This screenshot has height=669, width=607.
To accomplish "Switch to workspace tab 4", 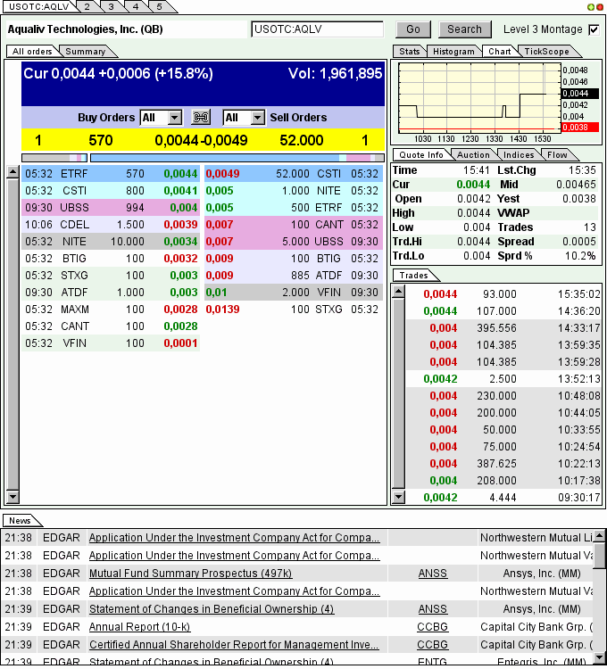I will point(136,6).
